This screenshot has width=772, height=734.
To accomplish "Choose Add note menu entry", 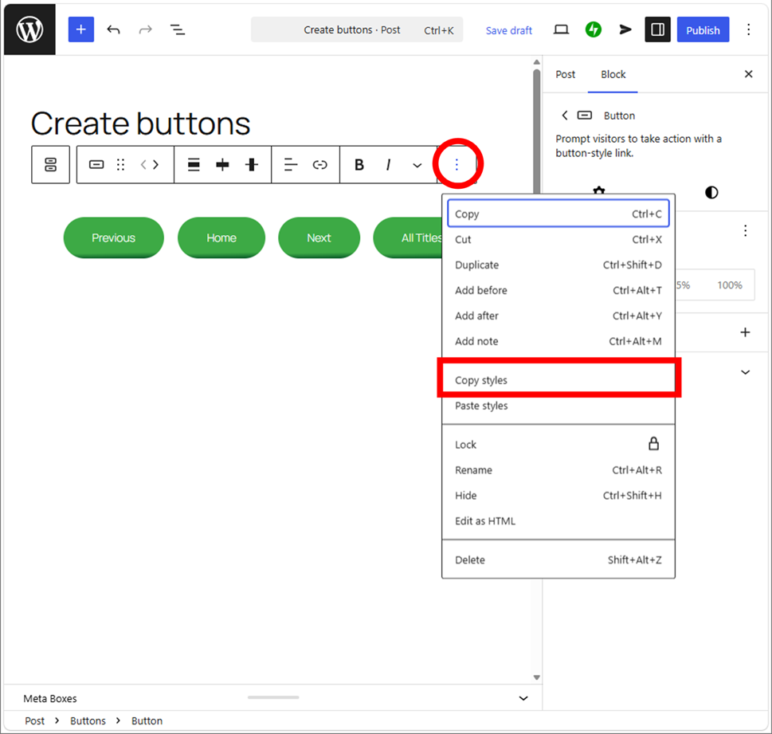I will pos(558,341).
